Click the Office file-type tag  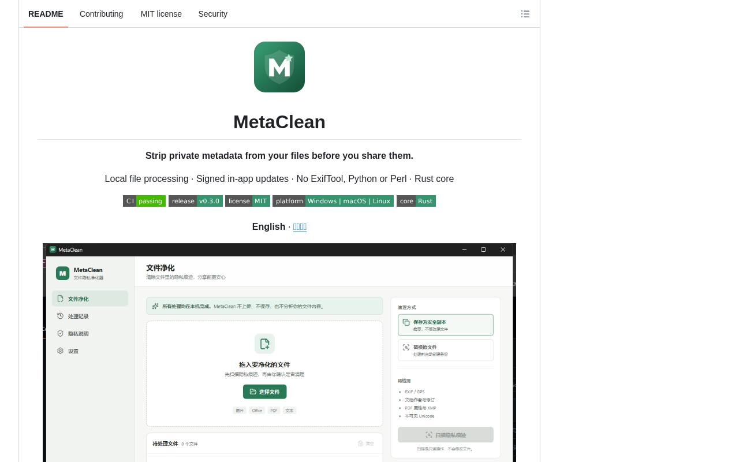tap(257, 411)
